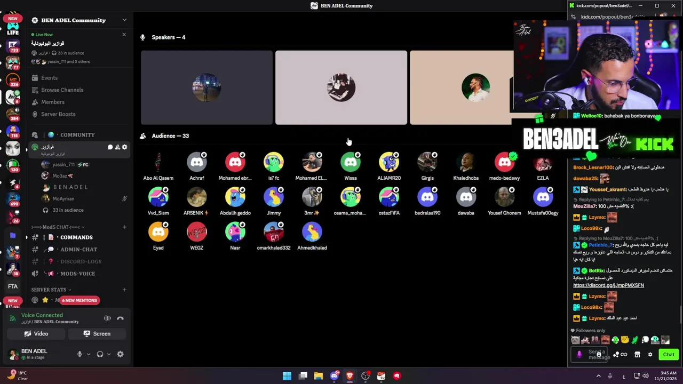683x384 pixels.
Task: Open the microphone input options arrow
Action: 89,354
